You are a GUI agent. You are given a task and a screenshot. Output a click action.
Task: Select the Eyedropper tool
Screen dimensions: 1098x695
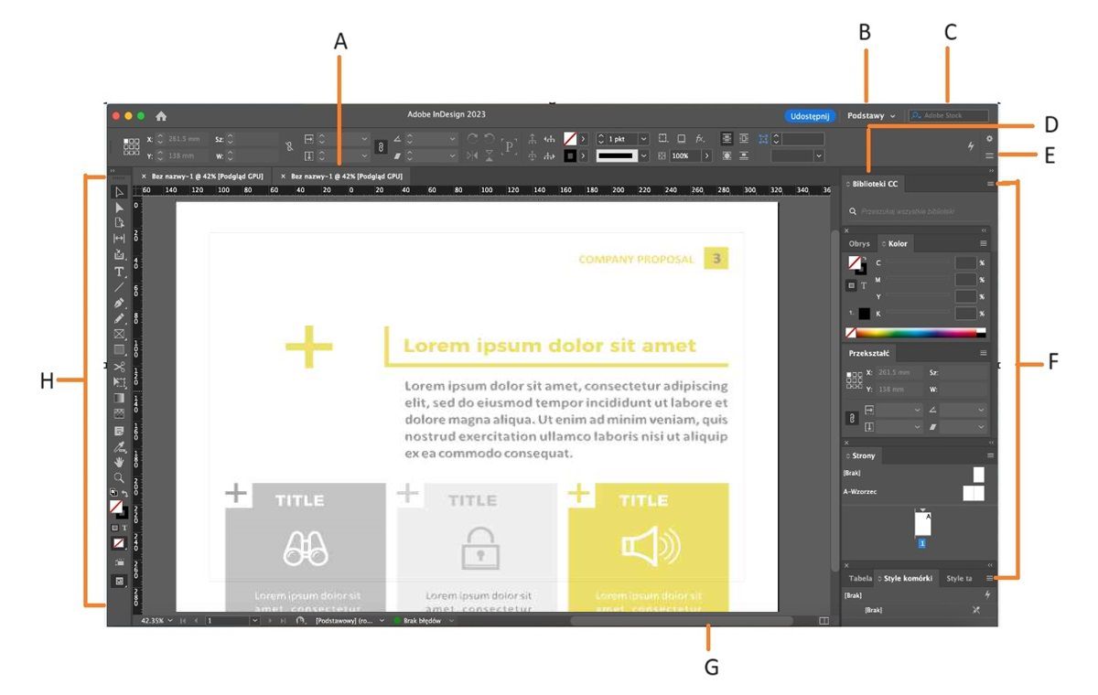pos(120,446)
